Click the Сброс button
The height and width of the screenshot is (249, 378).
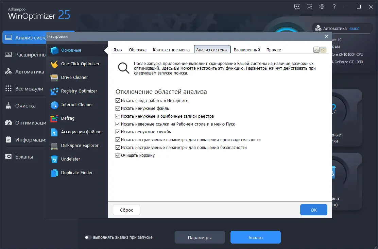click(x=126, y=210)
